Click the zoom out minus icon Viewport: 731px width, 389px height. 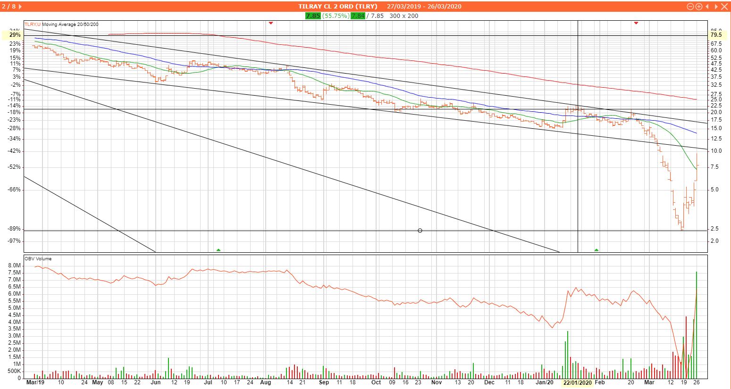click(x=690, y=7)
